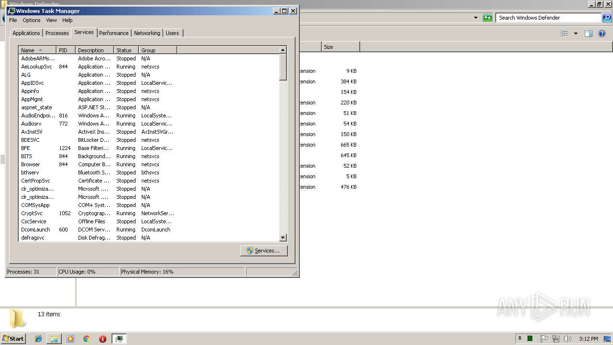Open the File menu
Screen dimensions: 613x345
(13, 20)
